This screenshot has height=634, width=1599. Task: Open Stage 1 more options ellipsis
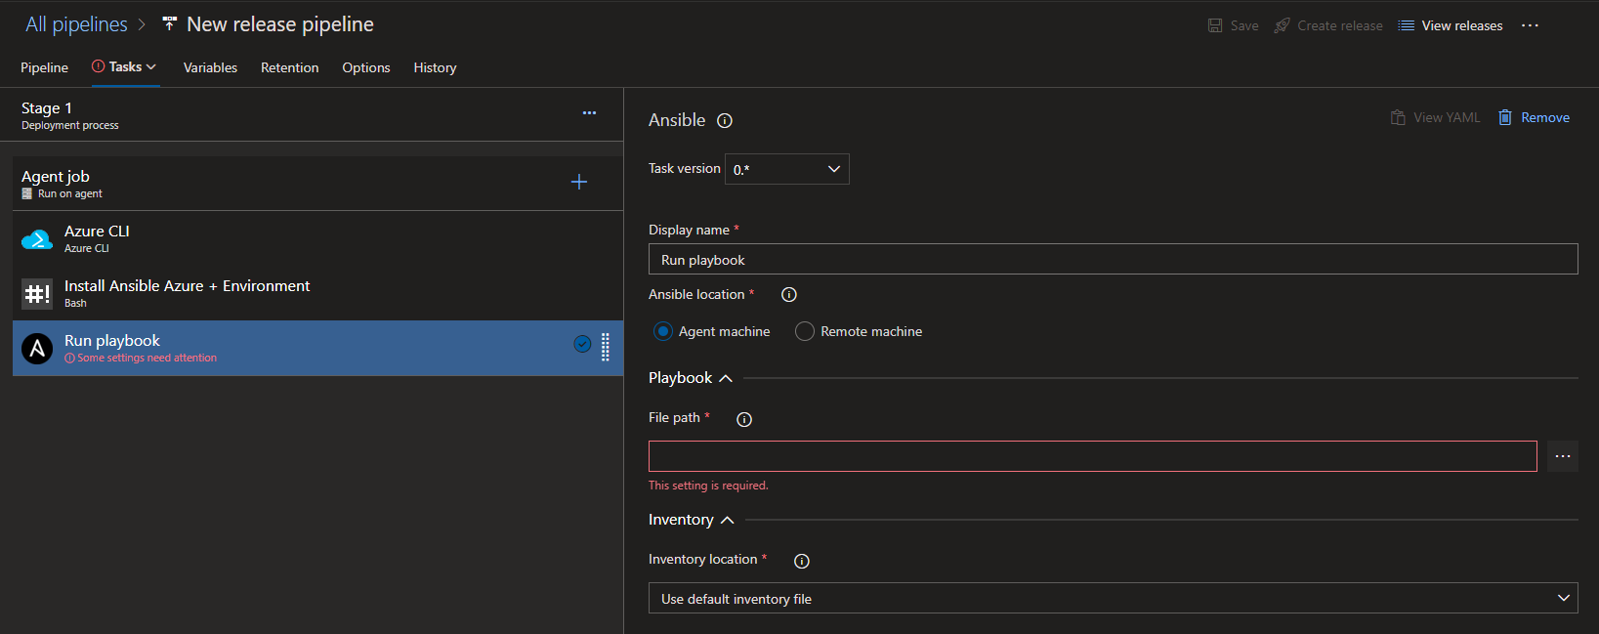[589, 113]
